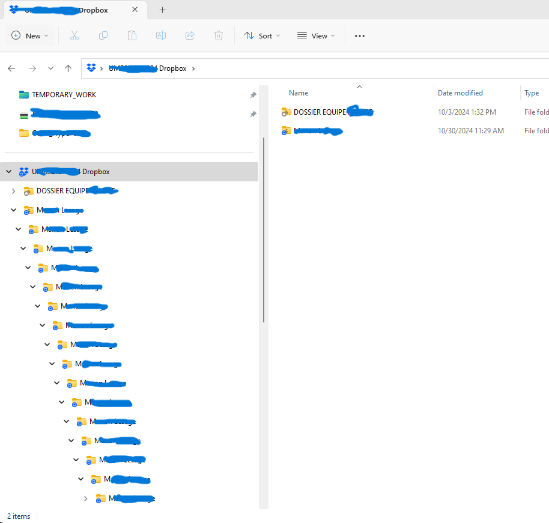Open the View dropdown menu
The width and height of the screenshot is (549, 523).
[x=315, y=35]
